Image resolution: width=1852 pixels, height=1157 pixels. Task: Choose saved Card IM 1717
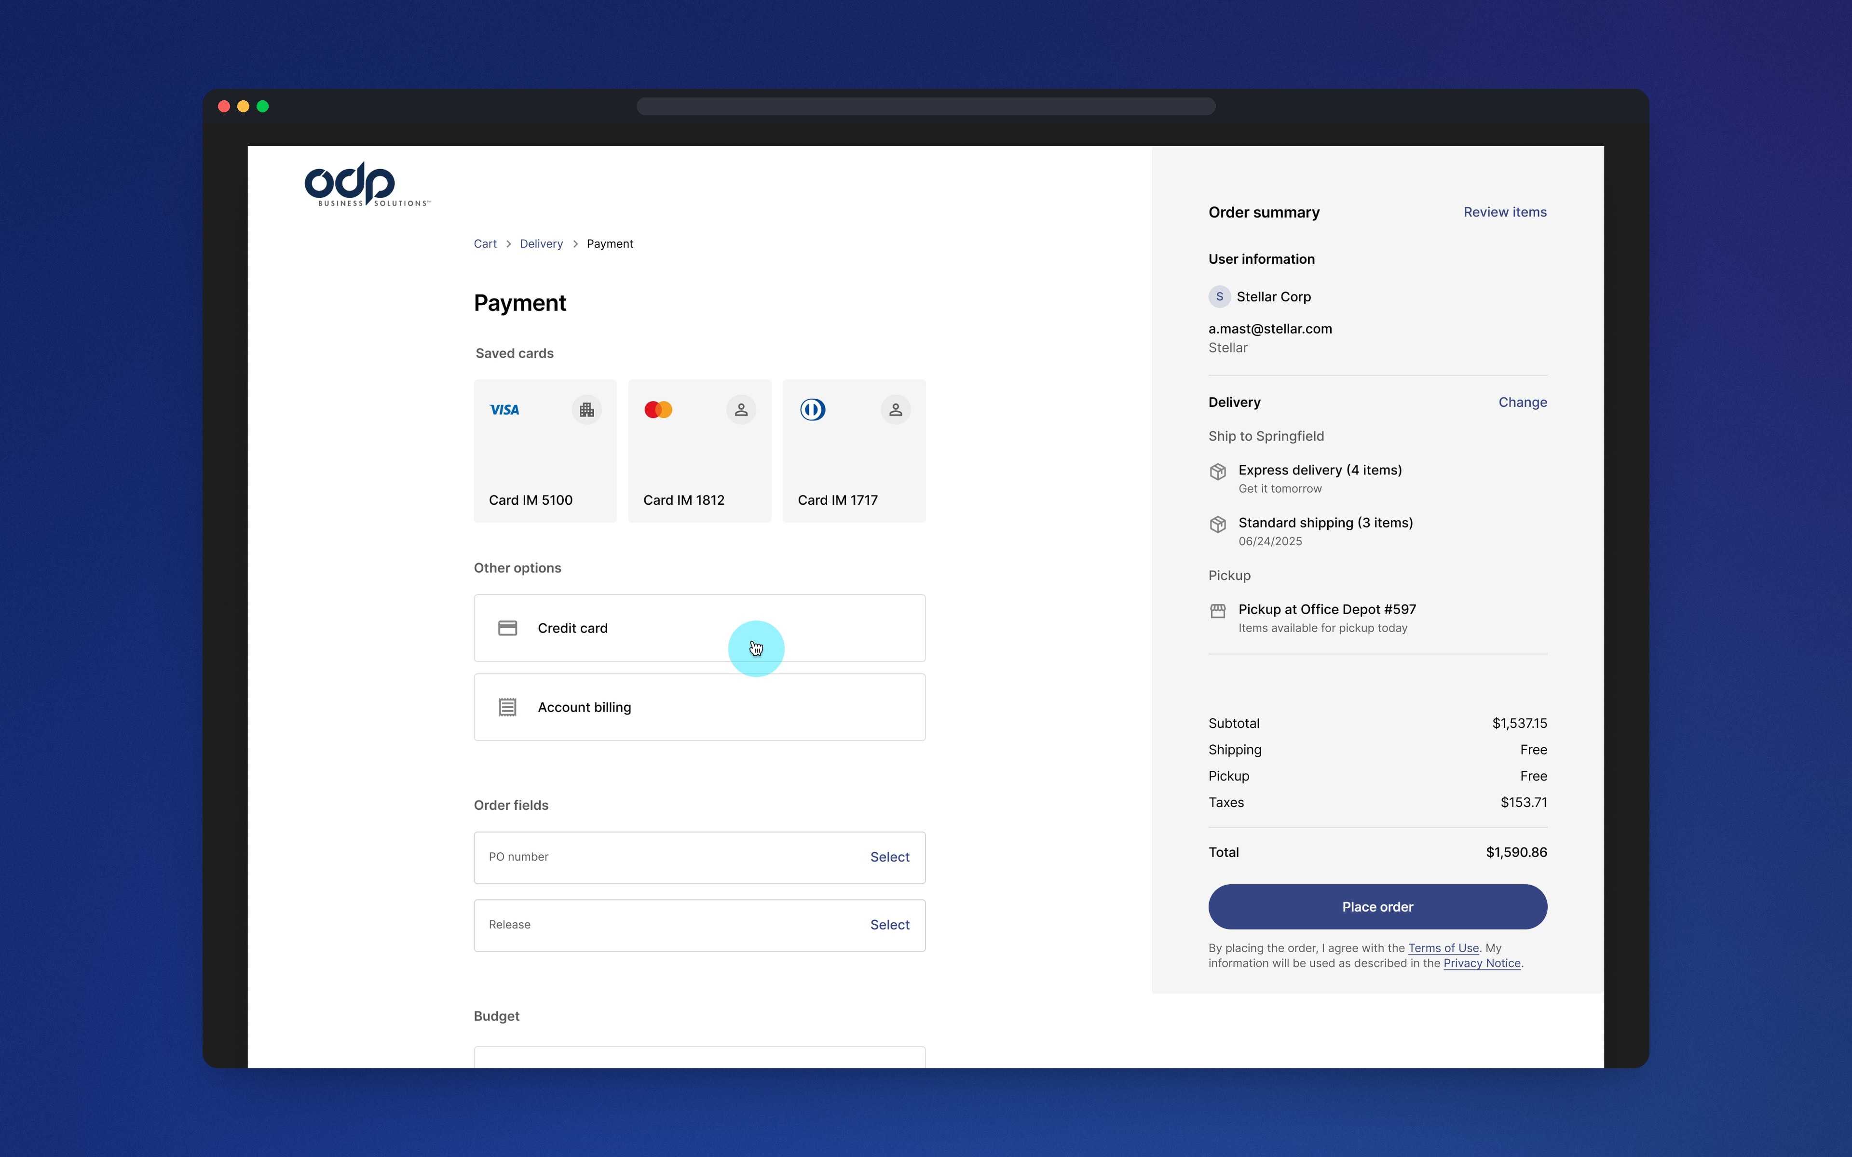[854, 451]
